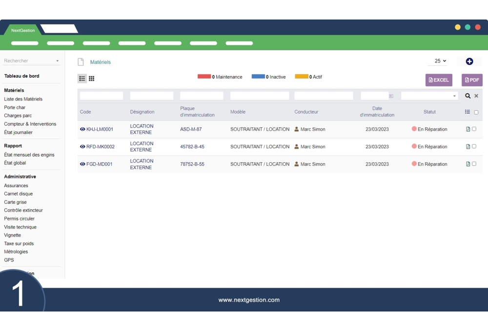Export the table with the EXCEL button
Image resolution: width=488 pixels, height=331 pixels.
pos(439,80)
